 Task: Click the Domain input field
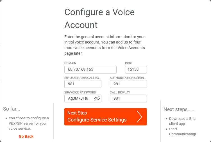pyautogui.click(x=90, y=69)
